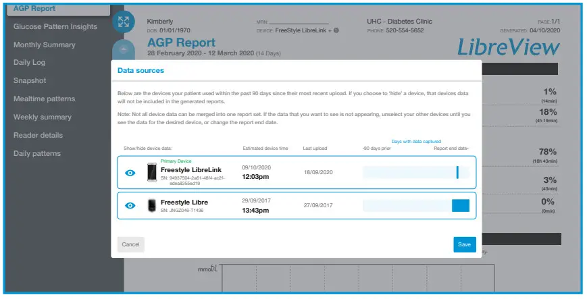This screenshot has width=587, height=299.
Task: Click the Freestyle Libre days-captured data bar
Action: tap(416, 205)
